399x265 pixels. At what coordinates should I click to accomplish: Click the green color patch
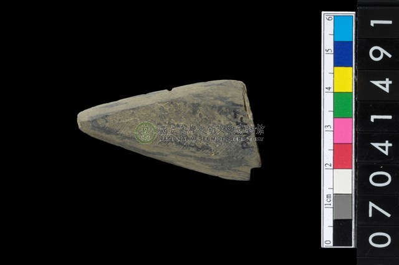343,105
